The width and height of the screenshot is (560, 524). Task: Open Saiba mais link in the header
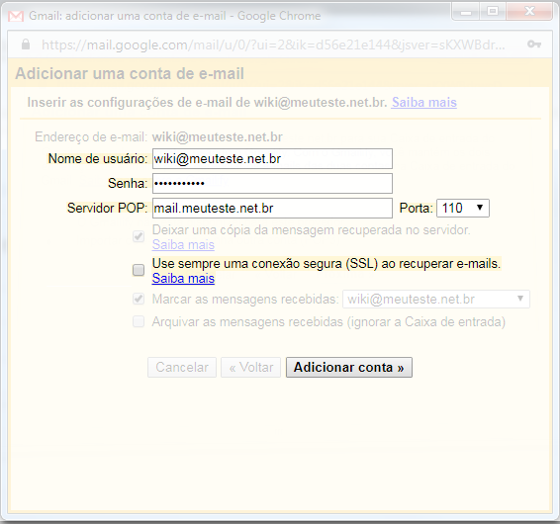point(423,103)
